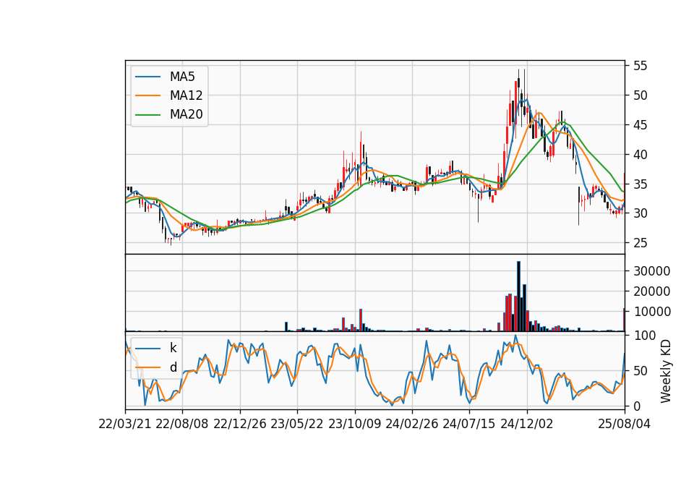Click the 25/08/04 date tick label
Viewport: 694px width, 499px height.
coord(624,424)
